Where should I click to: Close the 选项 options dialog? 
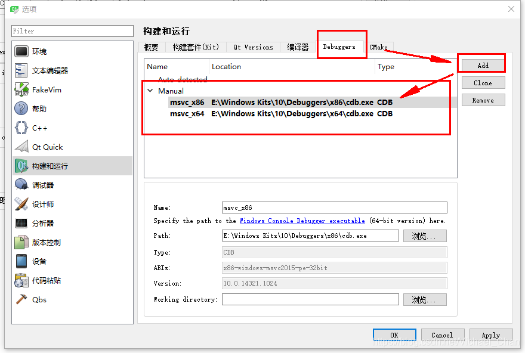point(511,9)
